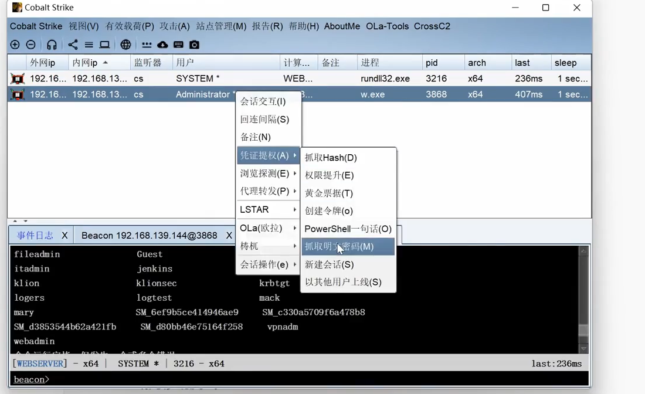The width and height of the screenshot is (645, 394).
Task: Click the WEBSERVER link in status bar
Action: pos(40,364)
